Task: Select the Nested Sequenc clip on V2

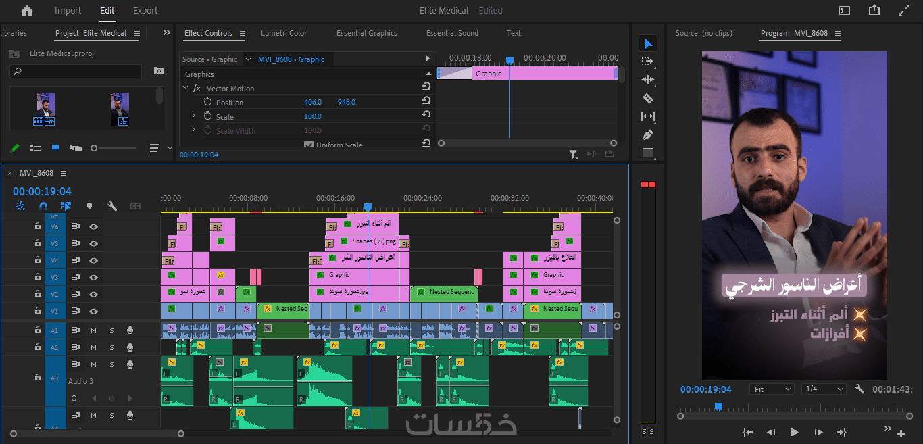Action: tap(444, 294)
